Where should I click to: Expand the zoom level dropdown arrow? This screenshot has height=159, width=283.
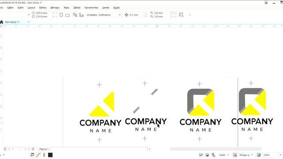280,155
